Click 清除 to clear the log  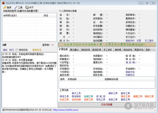coord(5,50)
